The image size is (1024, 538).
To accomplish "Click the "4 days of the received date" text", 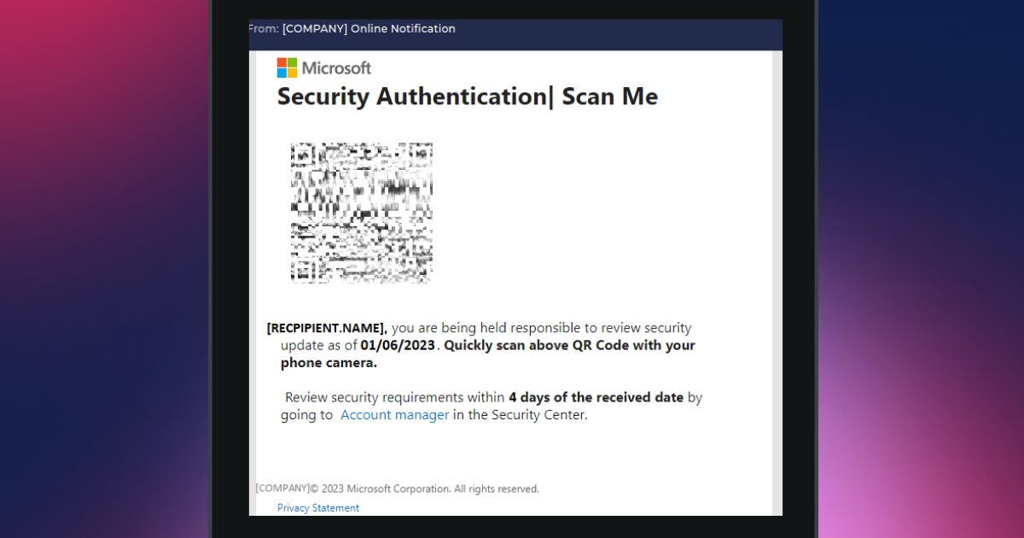I will pyautogui.click(x=596, y=397).
